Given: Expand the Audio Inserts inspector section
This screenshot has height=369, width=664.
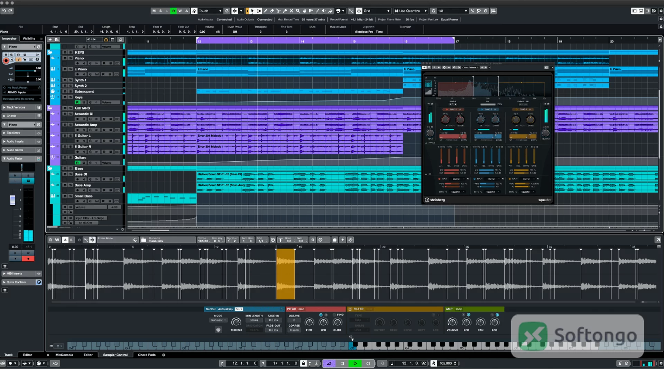Looking at the screenshot, I should point(22,142).
